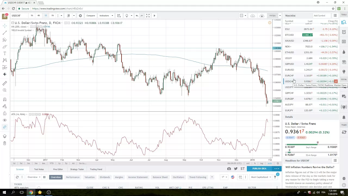Open notifications bell in right sidebar

pos(344,117)
